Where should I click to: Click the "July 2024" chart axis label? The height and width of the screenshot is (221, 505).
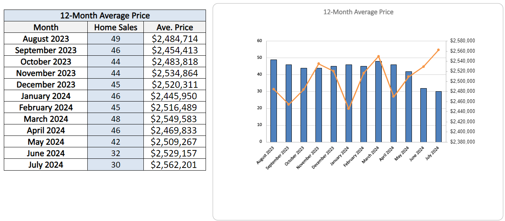433,154
